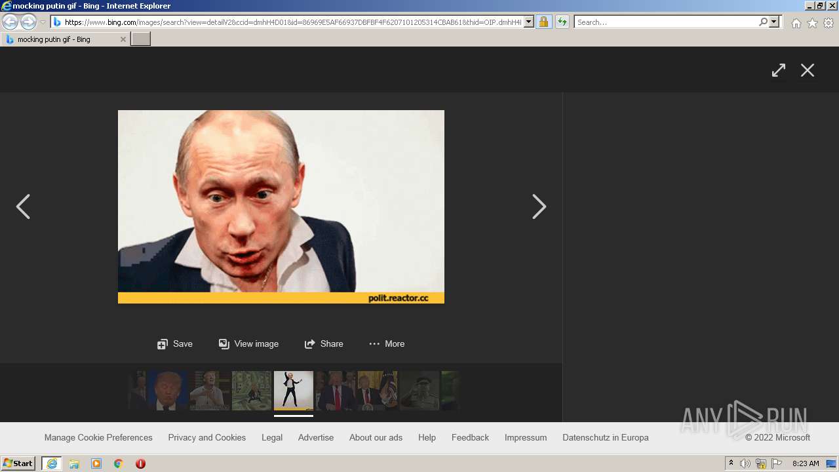Expand image viewer to full screen
The height and width of the screenshot is (472, 839).
tap(779, 70)
